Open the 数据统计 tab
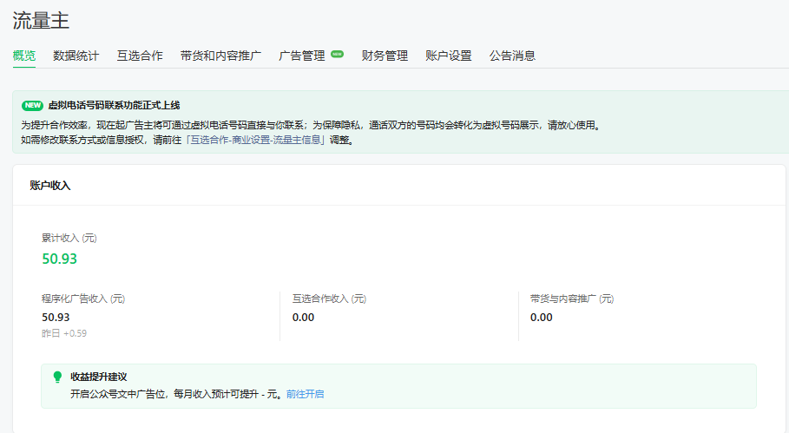The image size is (789, 433). 76,56
